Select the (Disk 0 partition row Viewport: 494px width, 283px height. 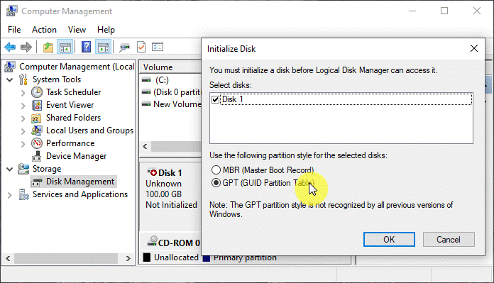click(x=171, y=92)
